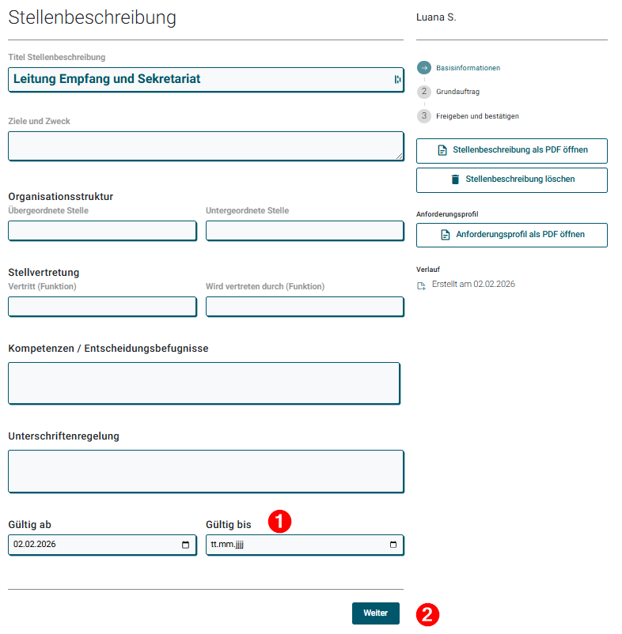Click the resize handle in the title field
This screenshot has height=634, width=622.
pos(398,79)
